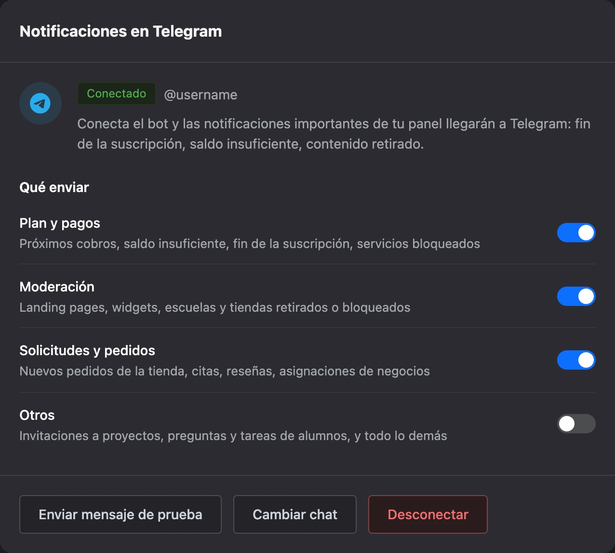The width and height of the screenshot is (615, 553).
Task: Click the red Desconectar button
Action: [x=428, y=514]
